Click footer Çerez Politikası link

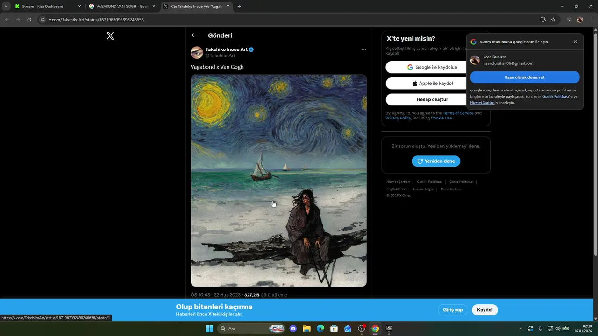click(x=461, y=182)
